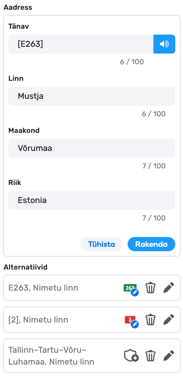Viewport: 183px width, 377px height.
Task: Click the Alternatiivid section heading
Action: click(25, 267)
